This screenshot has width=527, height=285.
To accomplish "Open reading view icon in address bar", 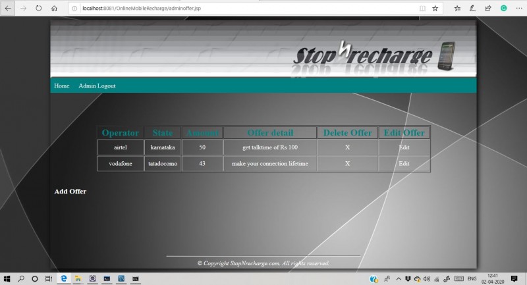I will point(422,9).
